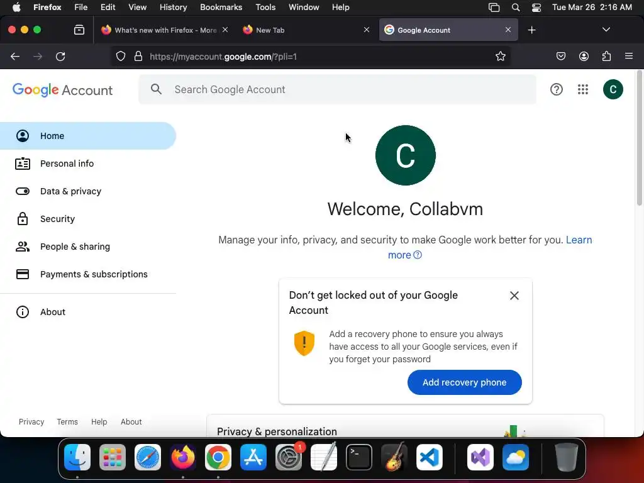Open App Store from the Dock

coord(253,457)
